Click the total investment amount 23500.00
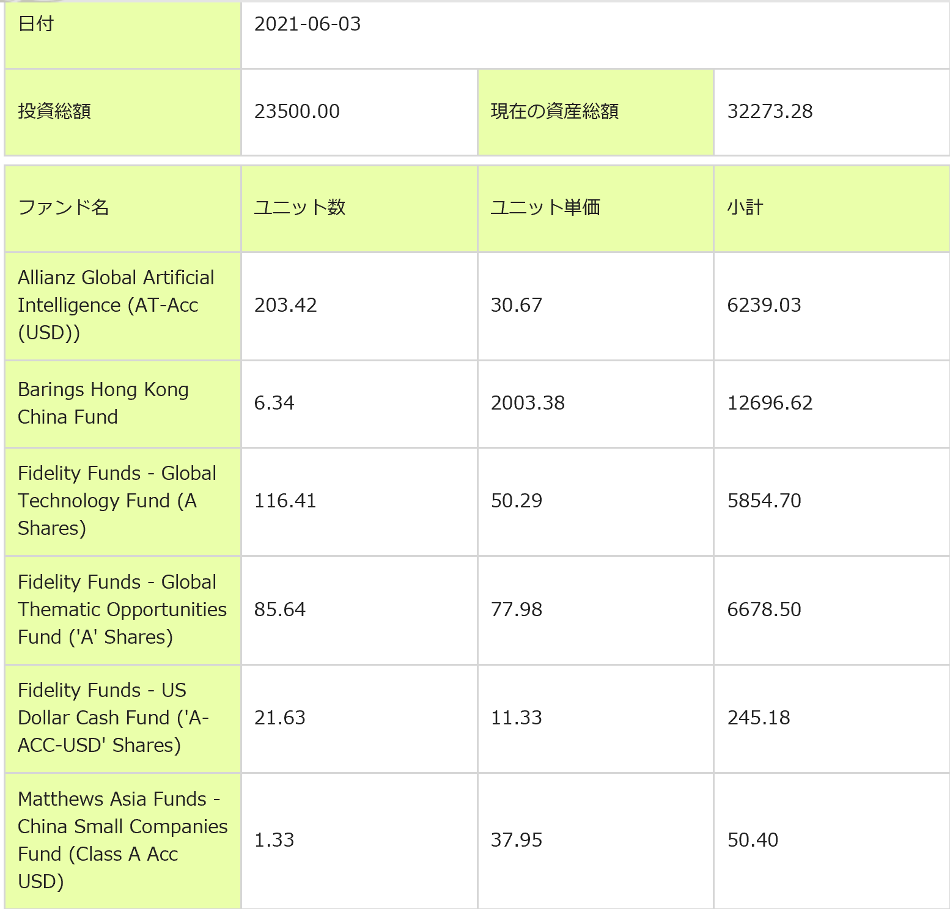 coord(297,111)
